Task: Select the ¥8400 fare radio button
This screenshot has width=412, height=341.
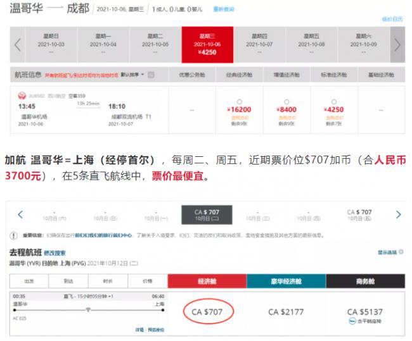Action: pyautogui.click(x=286, y=102)
